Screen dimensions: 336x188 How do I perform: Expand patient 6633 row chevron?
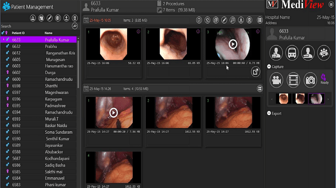4,40
